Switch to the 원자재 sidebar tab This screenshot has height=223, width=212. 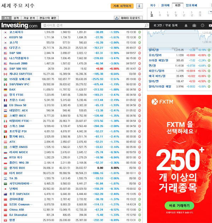165,5
